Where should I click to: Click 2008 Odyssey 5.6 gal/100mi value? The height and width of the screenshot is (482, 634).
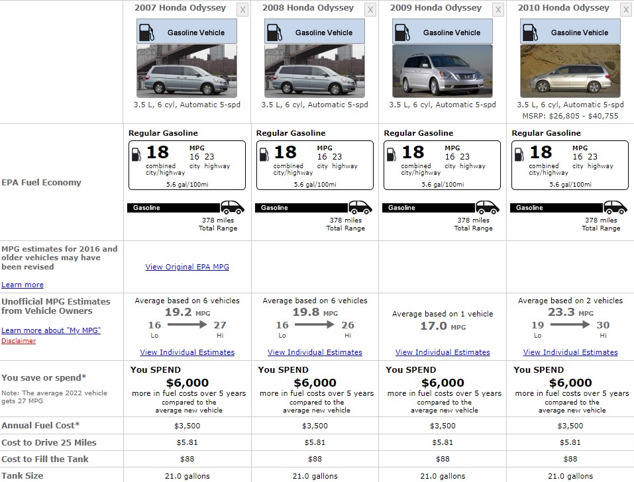click(315, 185)
